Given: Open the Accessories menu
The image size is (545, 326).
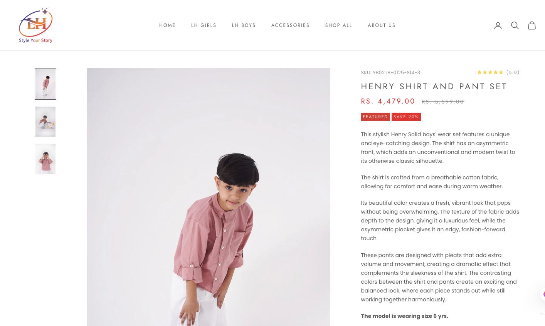Looking at the screenshot, I should [290, 25].
